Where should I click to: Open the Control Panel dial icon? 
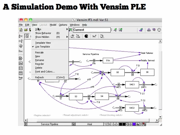159,30
